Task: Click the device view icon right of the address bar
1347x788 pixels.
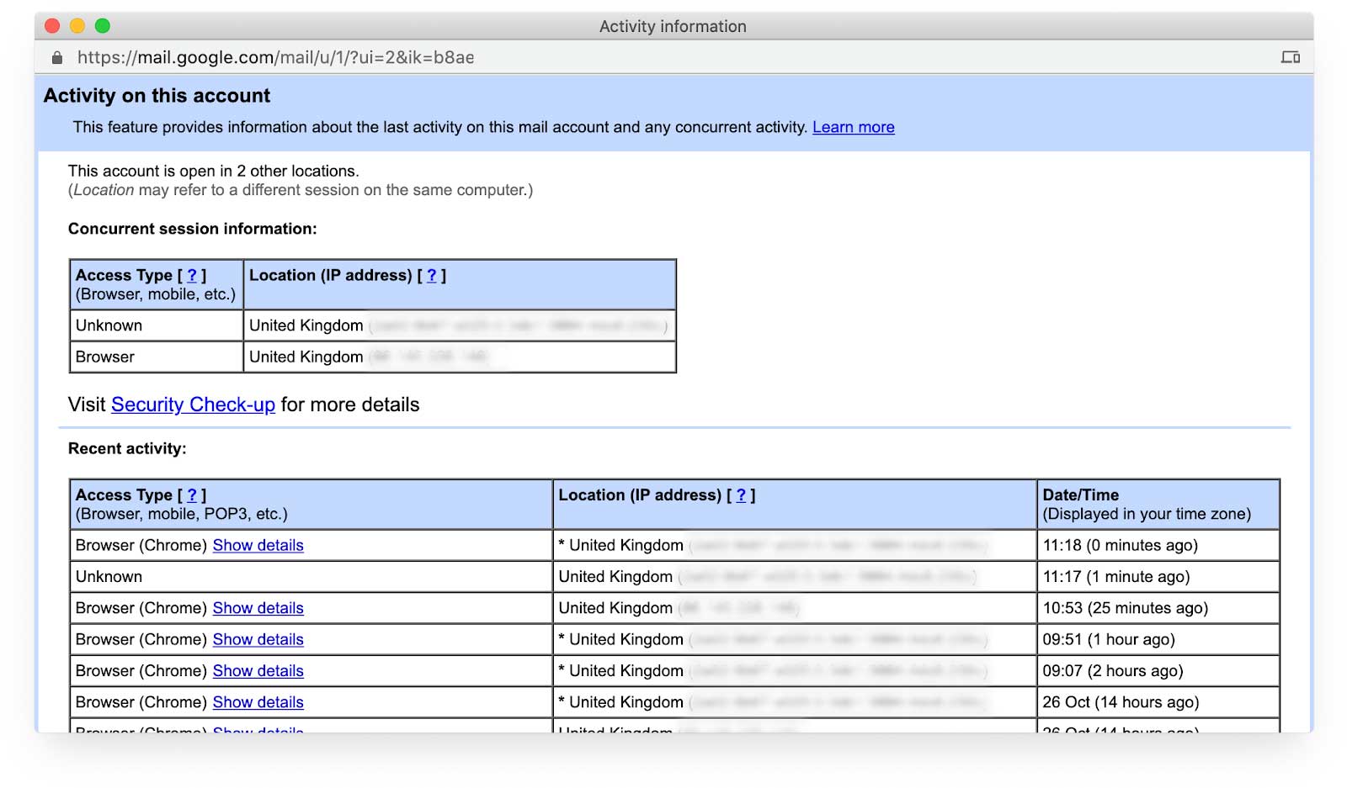Action: (x=1290, y=57)
